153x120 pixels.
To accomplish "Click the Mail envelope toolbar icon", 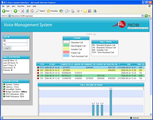I will coord(67,11).
